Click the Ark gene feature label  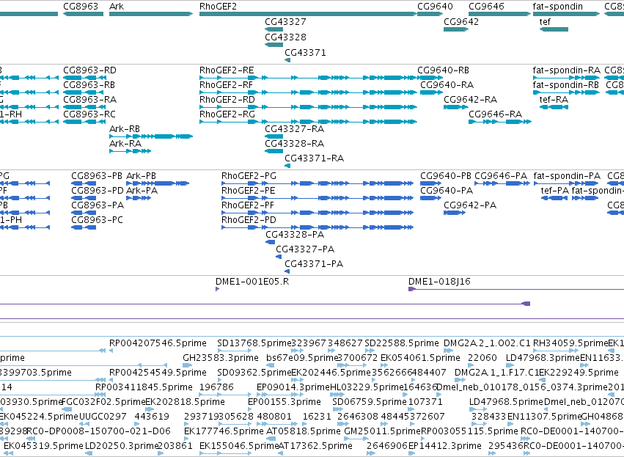[117, 7]
